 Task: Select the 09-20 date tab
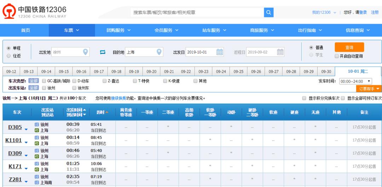151,72
